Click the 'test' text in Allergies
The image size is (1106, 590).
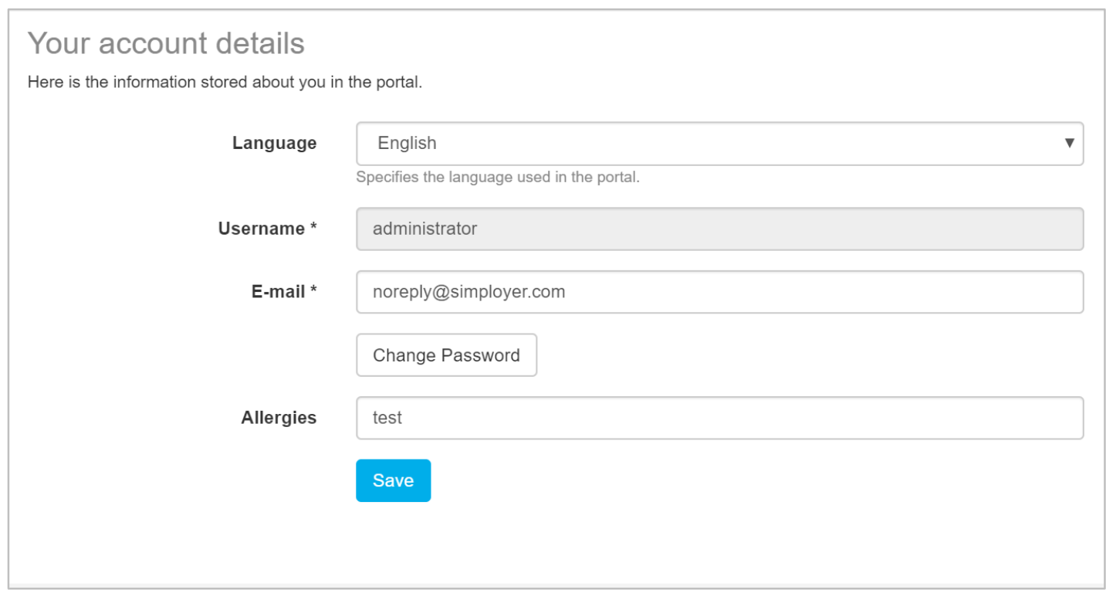point(387,418)
